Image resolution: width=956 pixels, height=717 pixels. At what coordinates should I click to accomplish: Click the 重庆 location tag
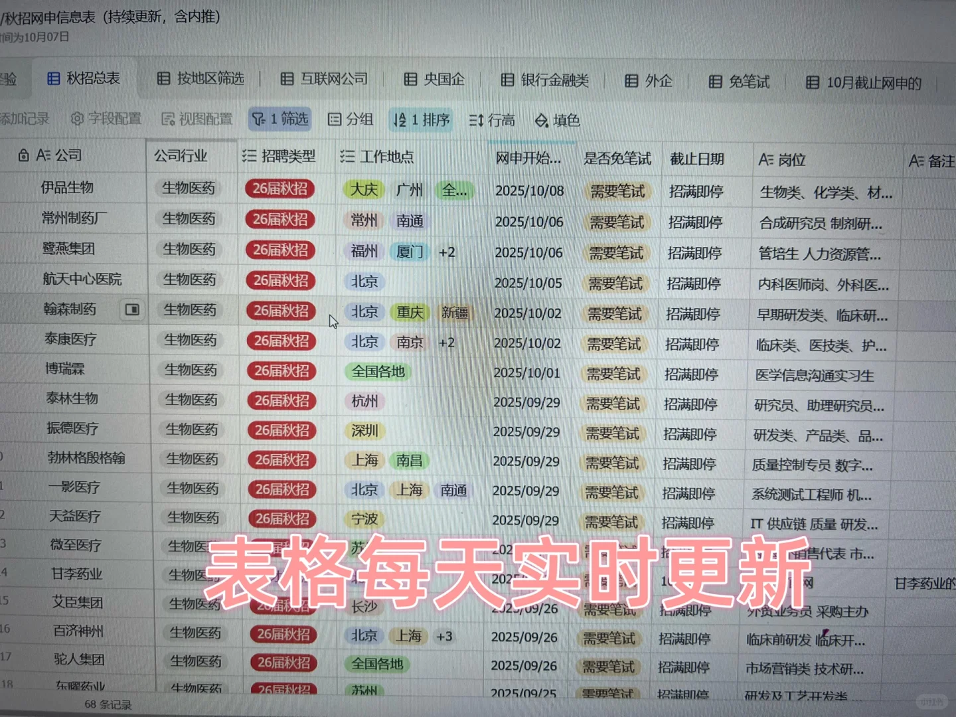[x=410, y=312]
